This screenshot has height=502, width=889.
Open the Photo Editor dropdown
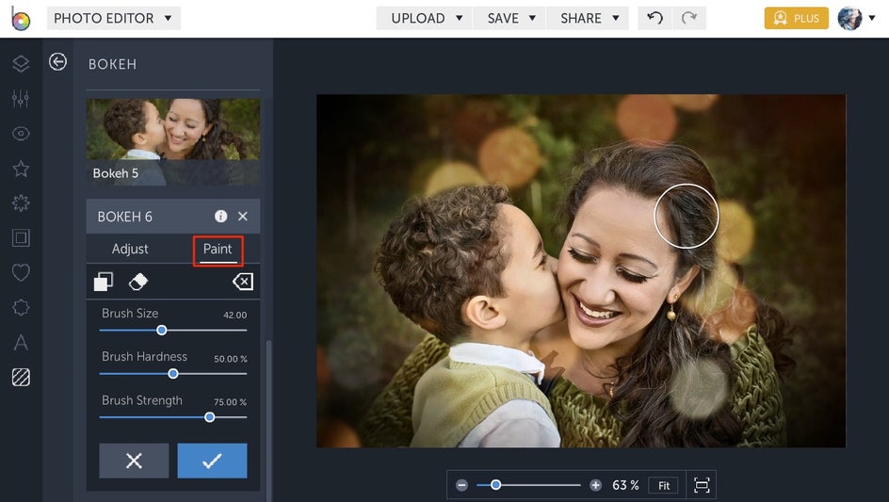click(x=113, y=18)
